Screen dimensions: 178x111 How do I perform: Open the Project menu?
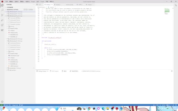(33, 2)
